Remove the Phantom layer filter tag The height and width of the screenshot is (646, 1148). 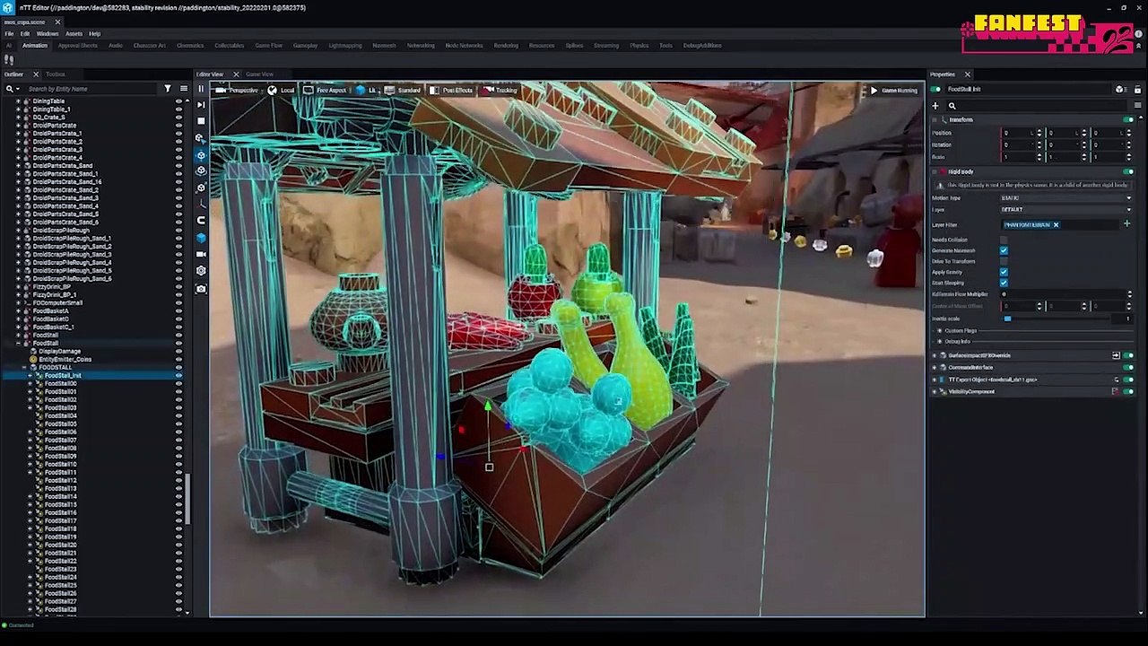1056,224
